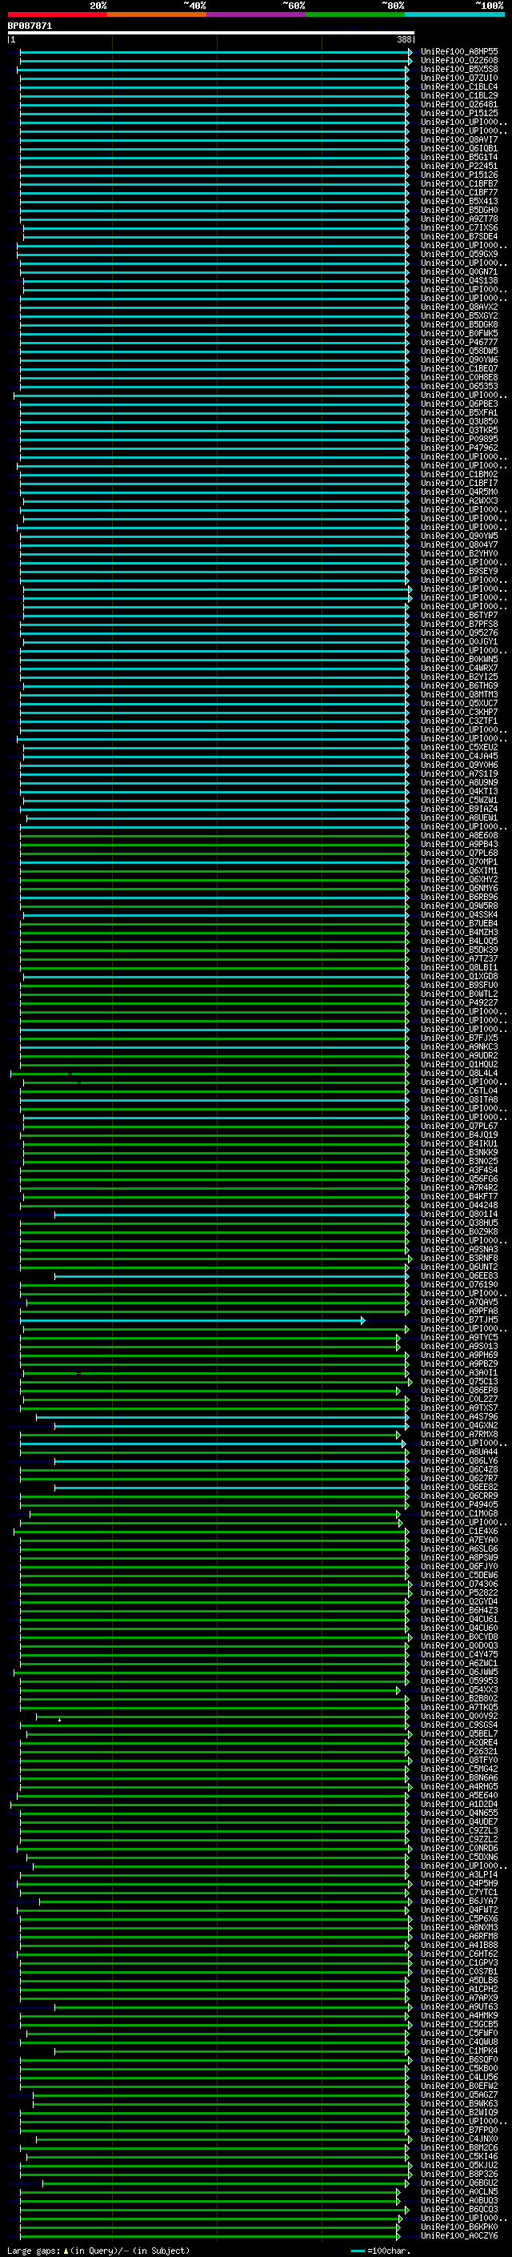Select hit label UniRef100_B3RNF8

[x=459, y=1258]
